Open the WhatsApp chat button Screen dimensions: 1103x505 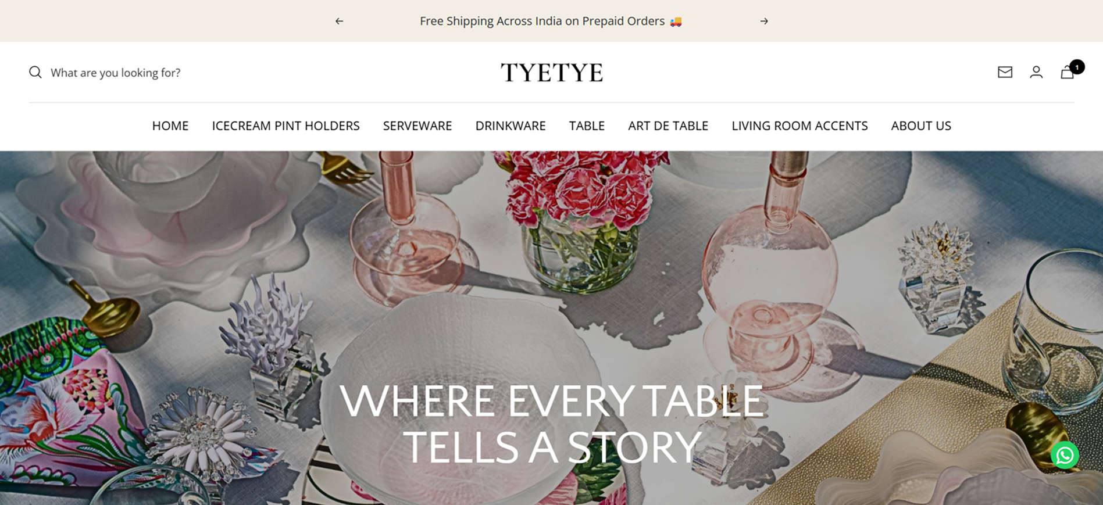click(x=1065, y=455)
